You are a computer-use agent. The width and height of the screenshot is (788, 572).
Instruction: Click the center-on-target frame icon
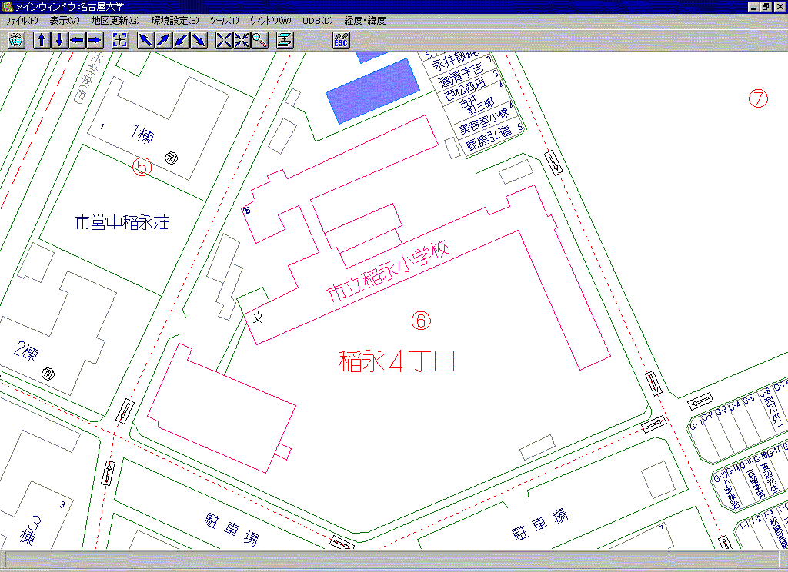119,41
